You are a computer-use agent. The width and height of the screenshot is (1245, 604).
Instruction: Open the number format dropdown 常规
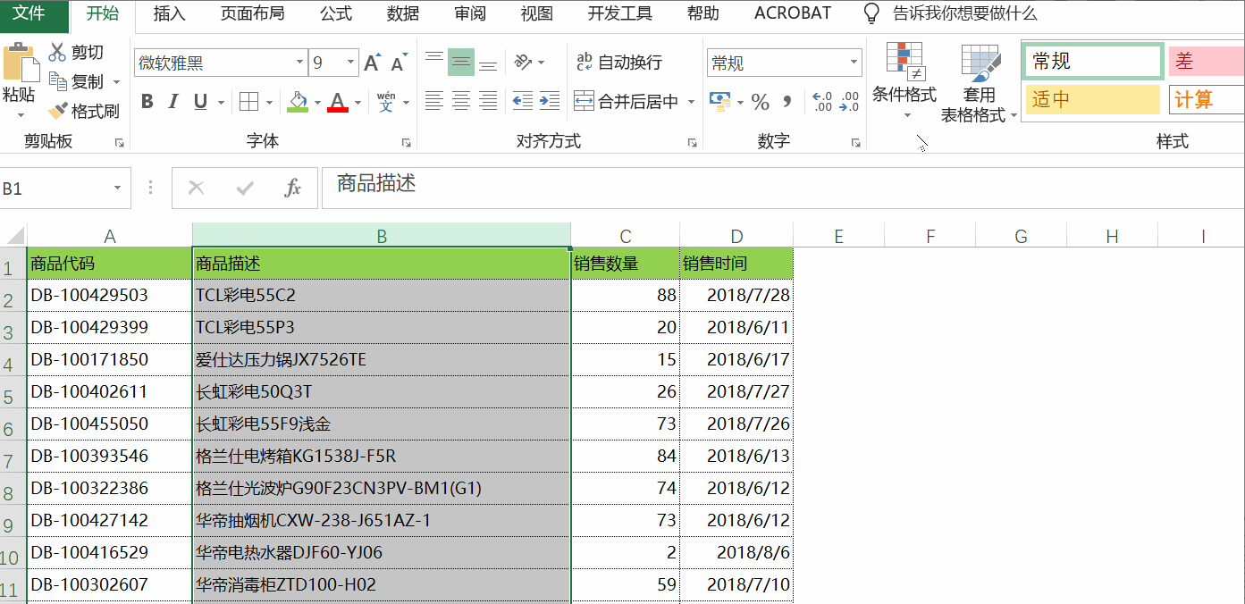pyautogui.click(x=854, y=63)
